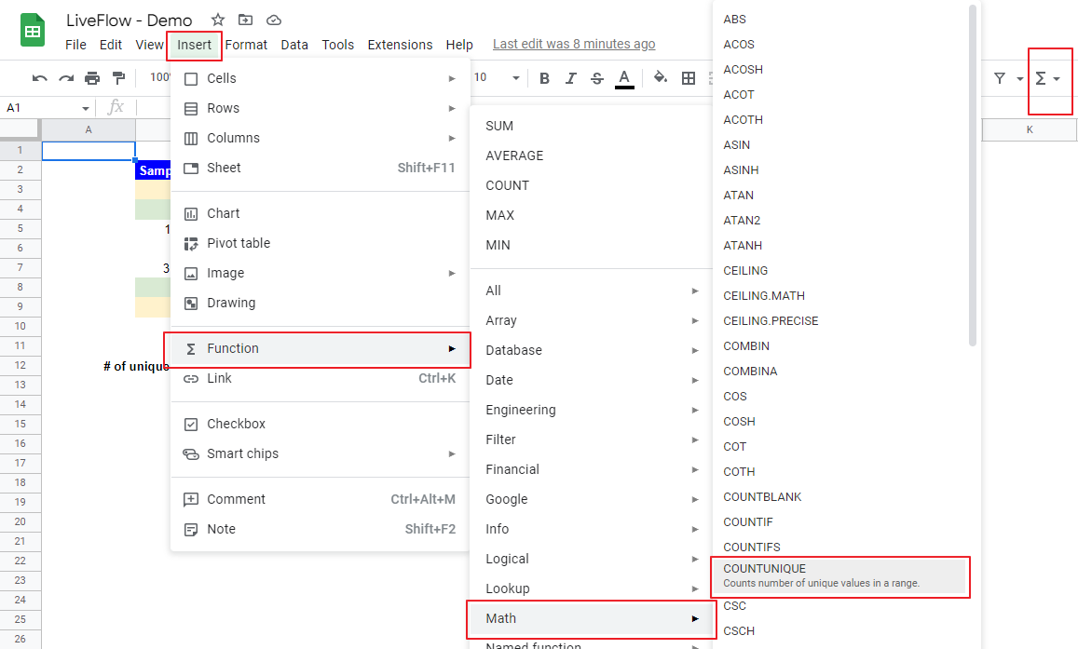Open the Edit menu
Viewport: 1078px width, 649px height.
tap(111, 45)
